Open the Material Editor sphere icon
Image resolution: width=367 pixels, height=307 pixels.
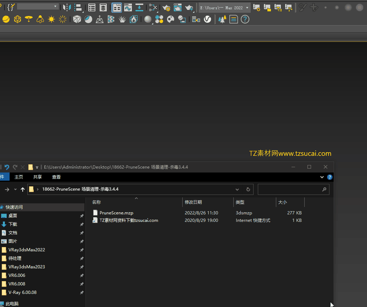[148, 20]
